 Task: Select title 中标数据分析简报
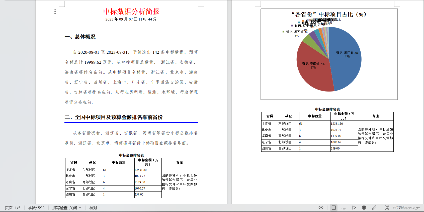click(131, 11)
